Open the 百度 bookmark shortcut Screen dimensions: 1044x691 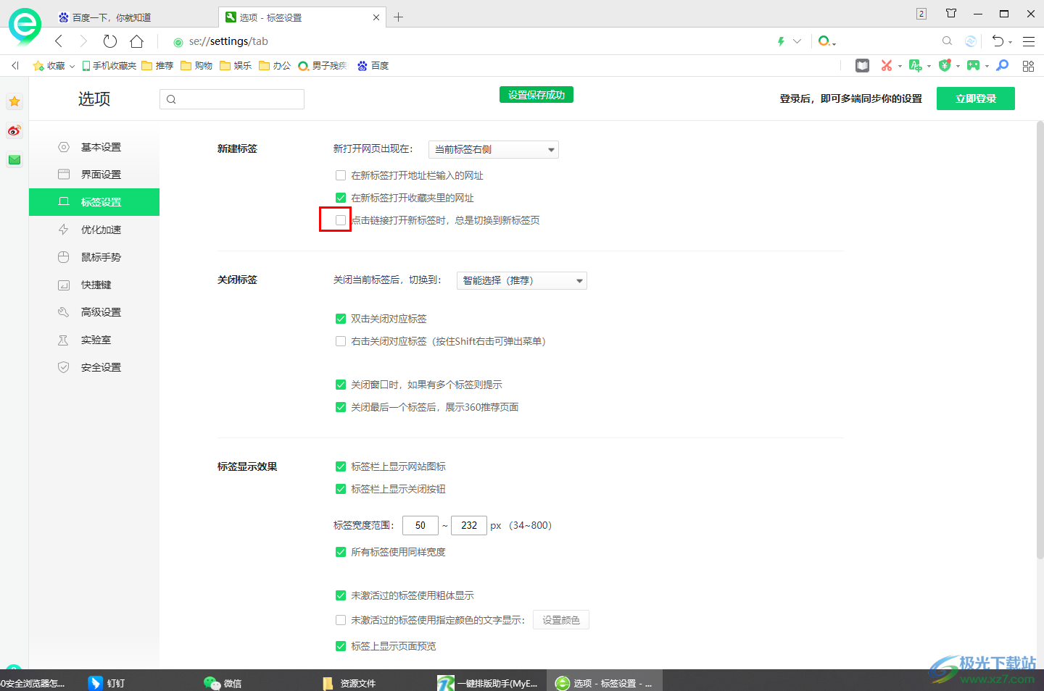pyautogui.click(x=373, y=65)
